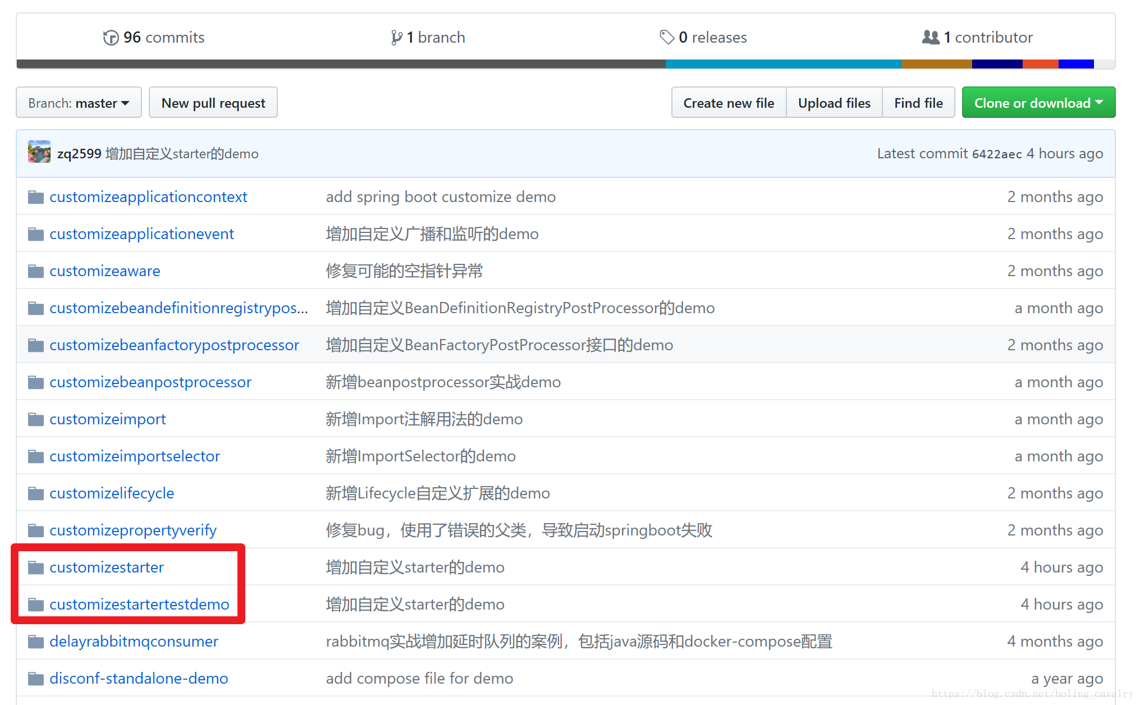
Task: Click folder icon beside customizestarter
Action: pos(36,567)
